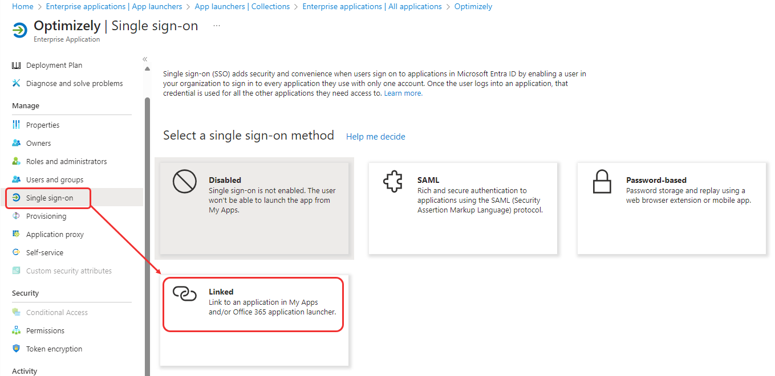The height and width of the screenshot is (376, 775).
Task: Click the Properties sidebar icon
Action: coord(16,125)
